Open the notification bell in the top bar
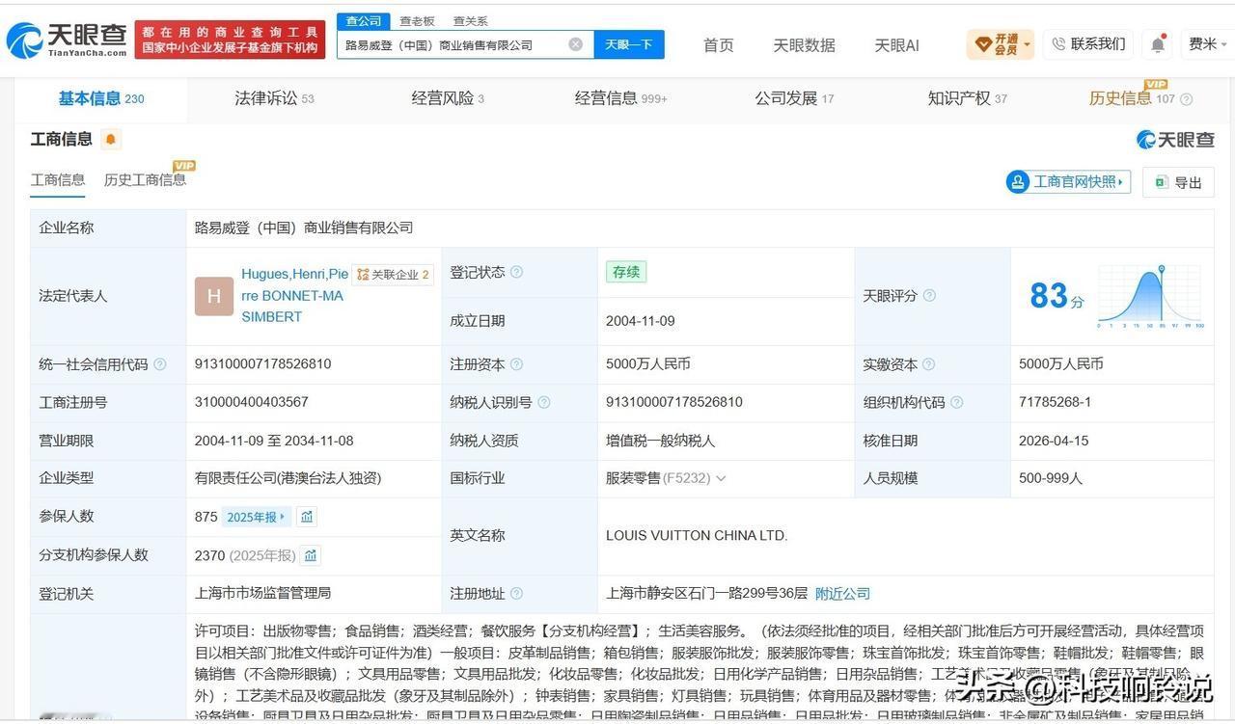1235x724 pixels. (1158, 44)
